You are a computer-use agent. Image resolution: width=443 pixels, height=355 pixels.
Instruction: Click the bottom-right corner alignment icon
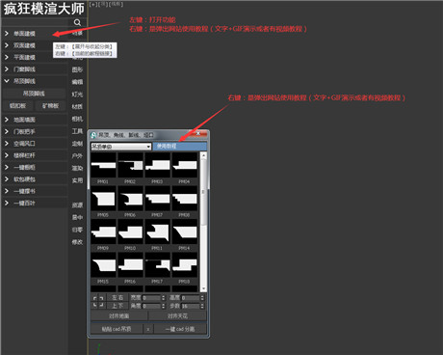[x=101, y=305]
